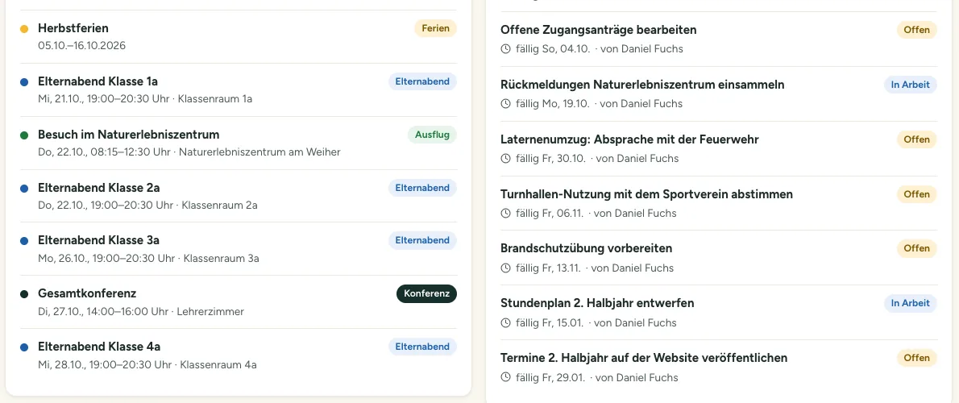Click clock icon beside 'fällig Mo, 19.10.'
The image size is (959, 403).
click(505, 104)
